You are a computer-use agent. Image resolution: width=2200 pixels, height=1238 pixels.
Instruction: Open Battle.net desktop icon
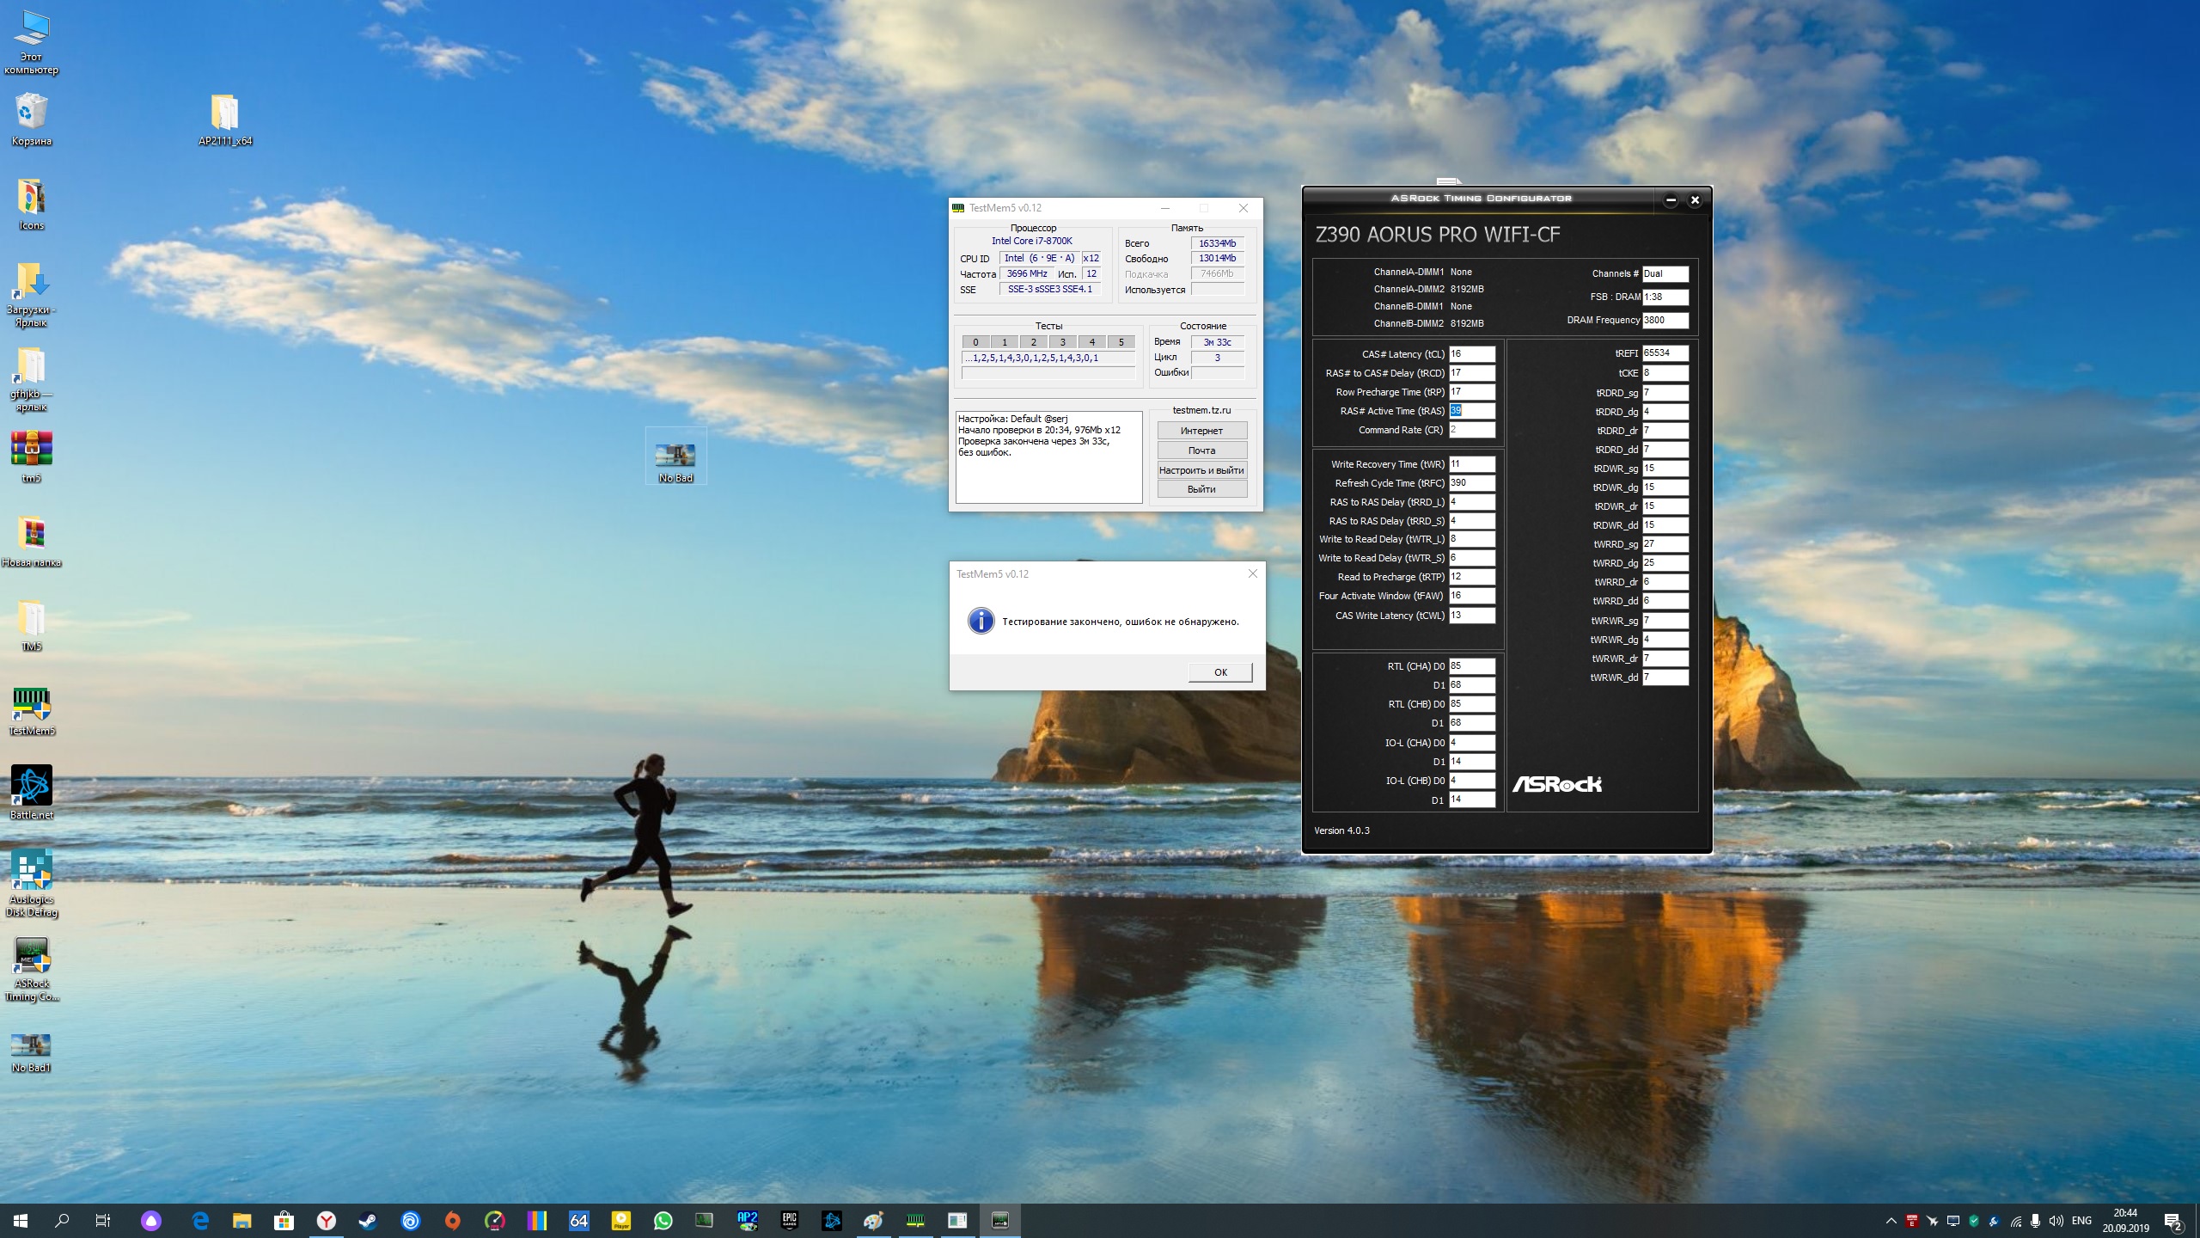coord(32,786)
